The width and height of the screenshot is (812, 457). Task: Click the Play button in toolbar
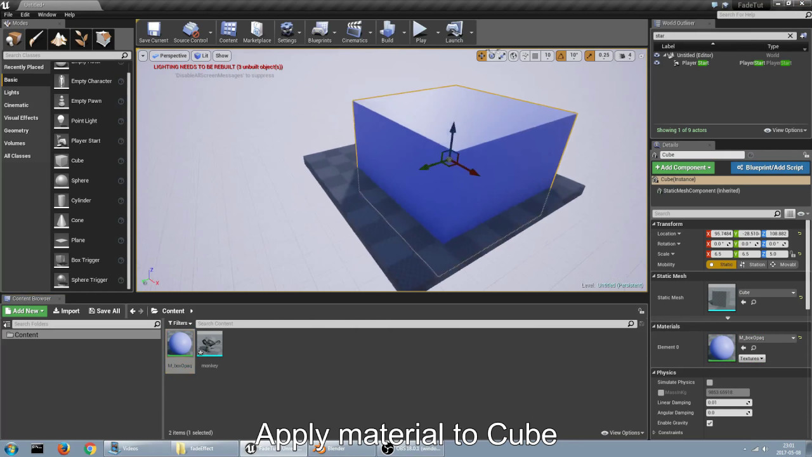coord(421,32)
